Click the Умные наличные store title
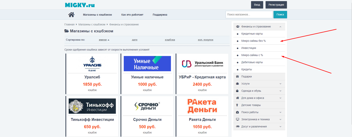Viewport: 352px width, 137px height. coord(147,77)
